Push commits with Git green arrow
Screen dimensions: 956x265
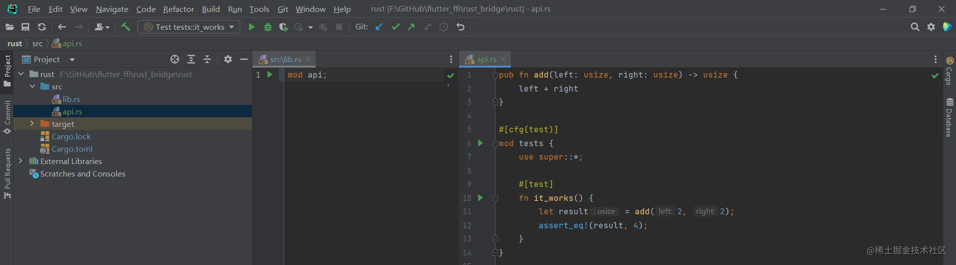point(411,27)
